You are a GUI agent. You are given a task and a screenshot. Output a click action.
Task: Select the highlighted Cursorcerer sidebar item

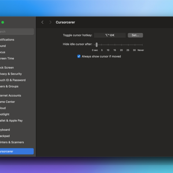[x=17, y=151]
